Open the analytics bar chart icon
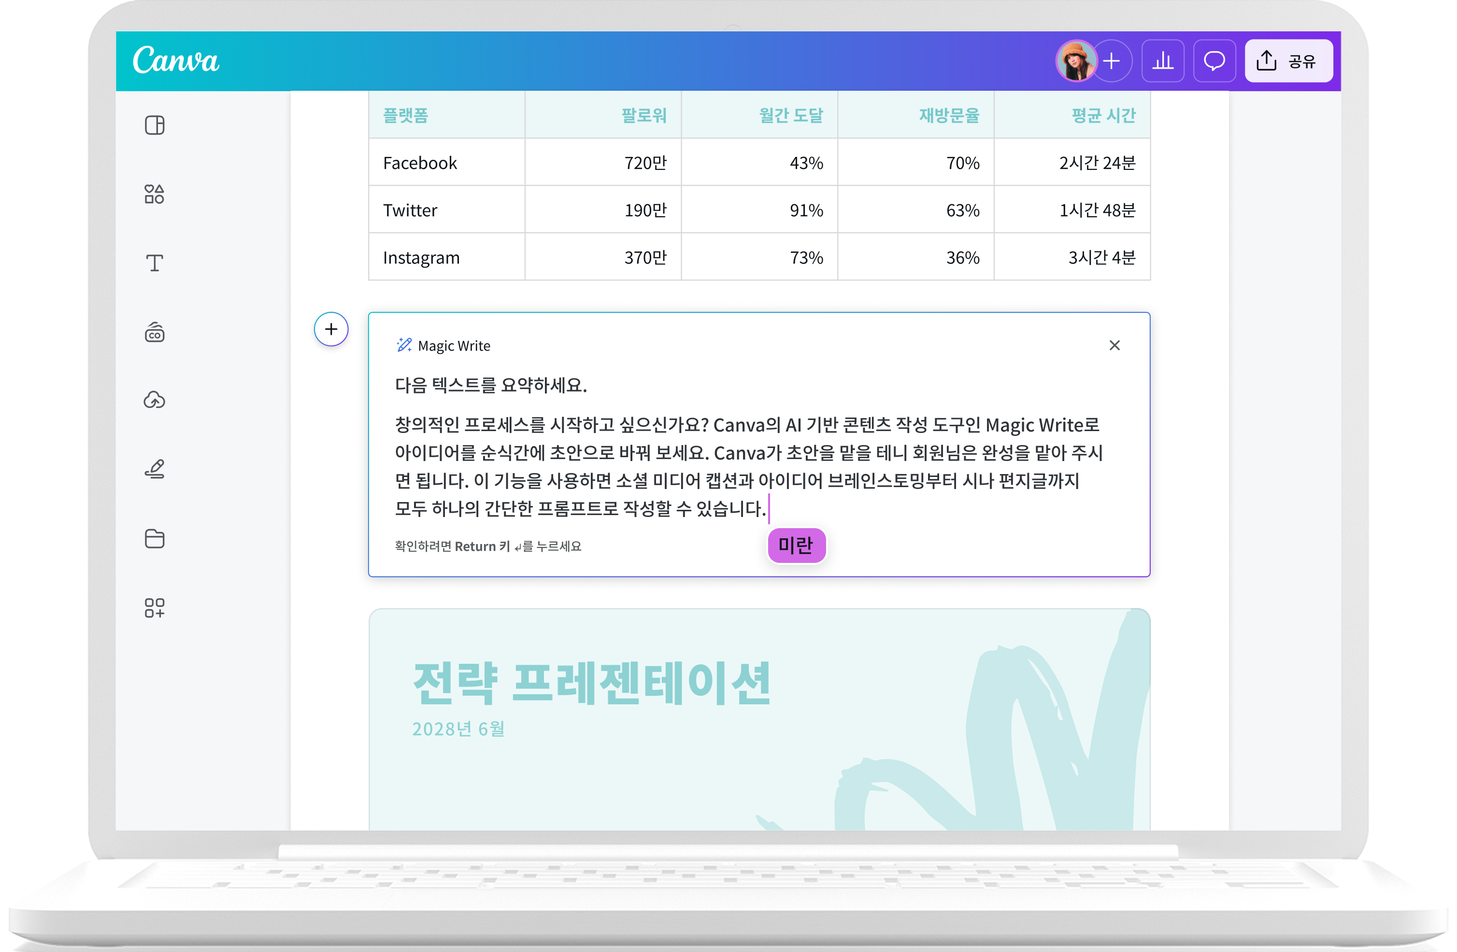The height and width of the screenshot is (952, 1457). (x=1162, y=60)
